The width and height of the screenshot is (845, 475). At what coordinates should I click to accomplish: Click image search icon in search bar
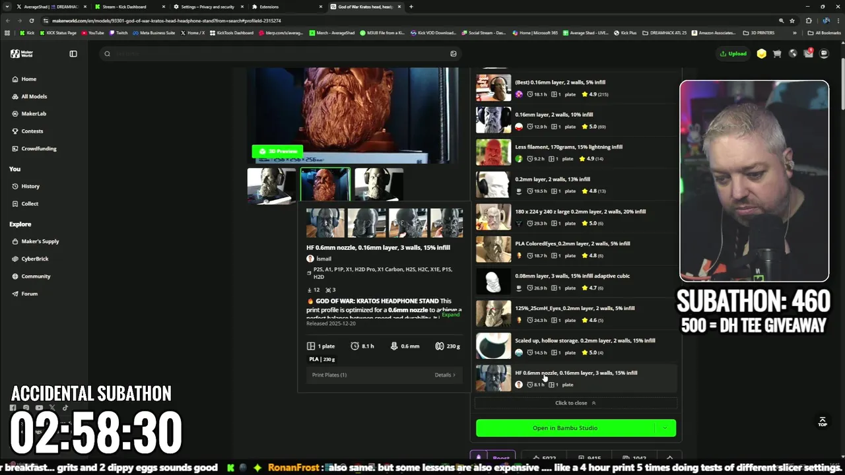(x=453, y=53)
